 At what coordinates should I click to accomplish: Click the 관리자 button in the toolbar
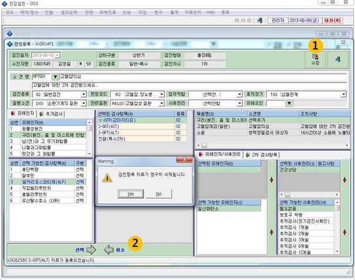click(278, 21)
